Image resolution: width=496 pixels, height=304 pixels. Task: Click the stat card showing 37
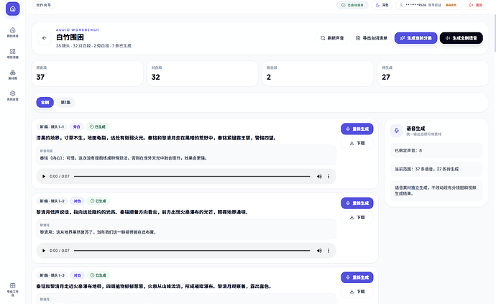pyautogui.click(x=87, y=74)
